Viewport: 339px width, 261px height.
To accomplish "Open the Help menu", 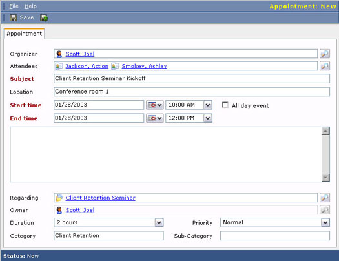I will coord(30,6).
